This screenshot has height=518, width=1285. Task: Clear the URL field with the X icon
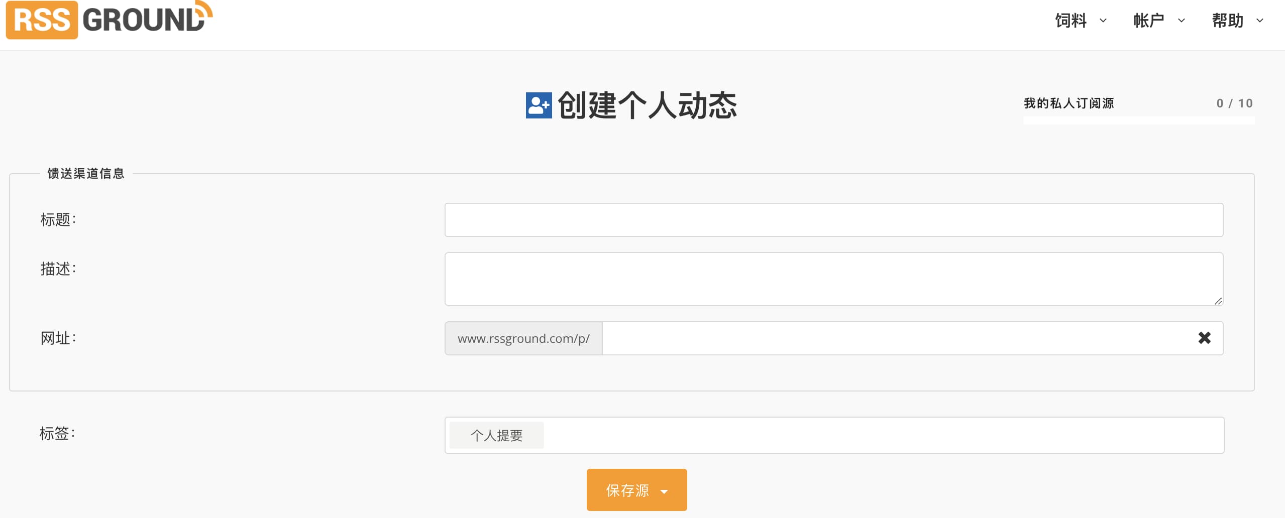[x=1204, y=338]
